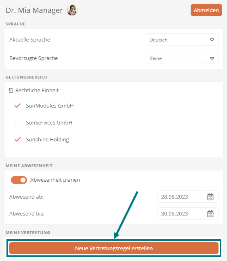Image resolution: width=227 pixels, height=261 pixels.
Task: Uncheck the SunModules GmbH checkbox
Action: [x=18, y=106]
